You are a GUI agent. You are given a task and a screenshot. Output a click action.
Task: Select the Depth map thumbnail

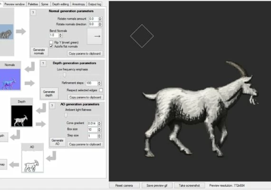[x=22, y=116]
